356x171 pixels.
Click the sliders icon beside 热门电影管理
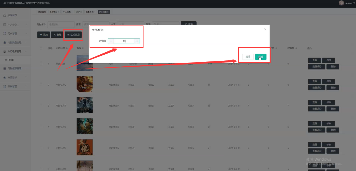click(5, 52)
